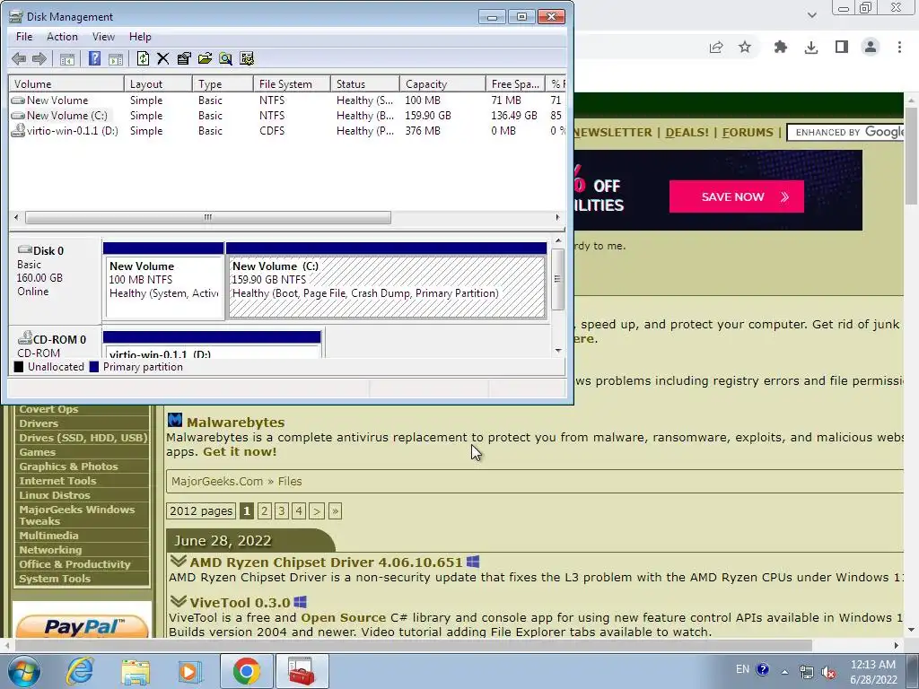Click the Explore magnifier toolbar icon
This screenshot has height=689, width=919.
coord(225,58)
